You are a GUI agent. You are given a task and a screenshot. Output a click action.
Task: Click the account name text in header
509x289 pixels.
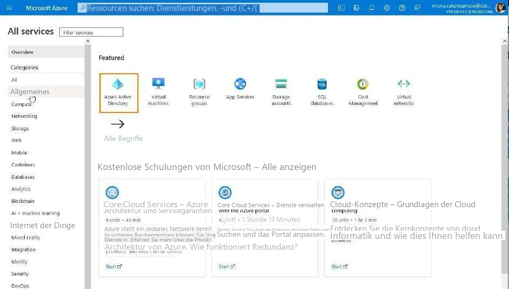coord(461,5)
